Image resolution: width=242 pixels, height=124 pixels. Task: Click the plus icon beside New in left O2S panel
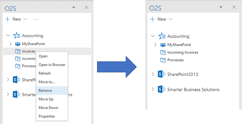tap(7, 19)
